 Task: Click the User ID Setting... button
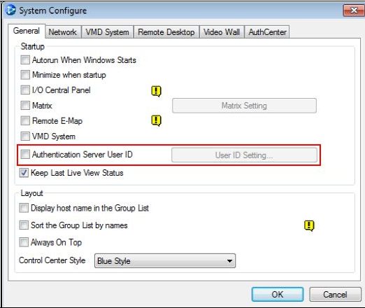click(244, 155)
